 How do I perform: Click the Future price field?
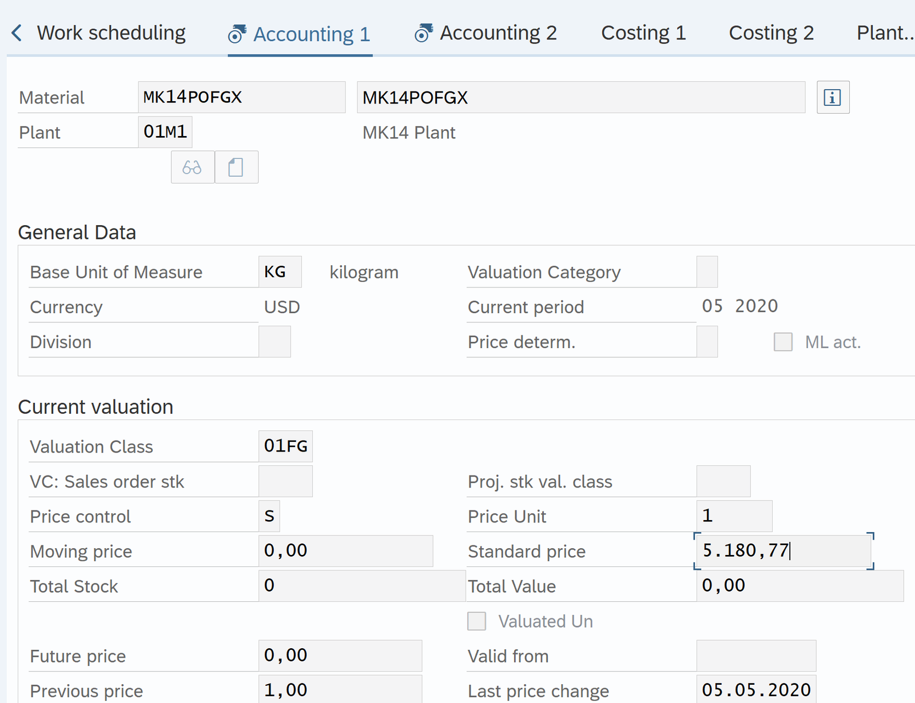pos(340,656)
